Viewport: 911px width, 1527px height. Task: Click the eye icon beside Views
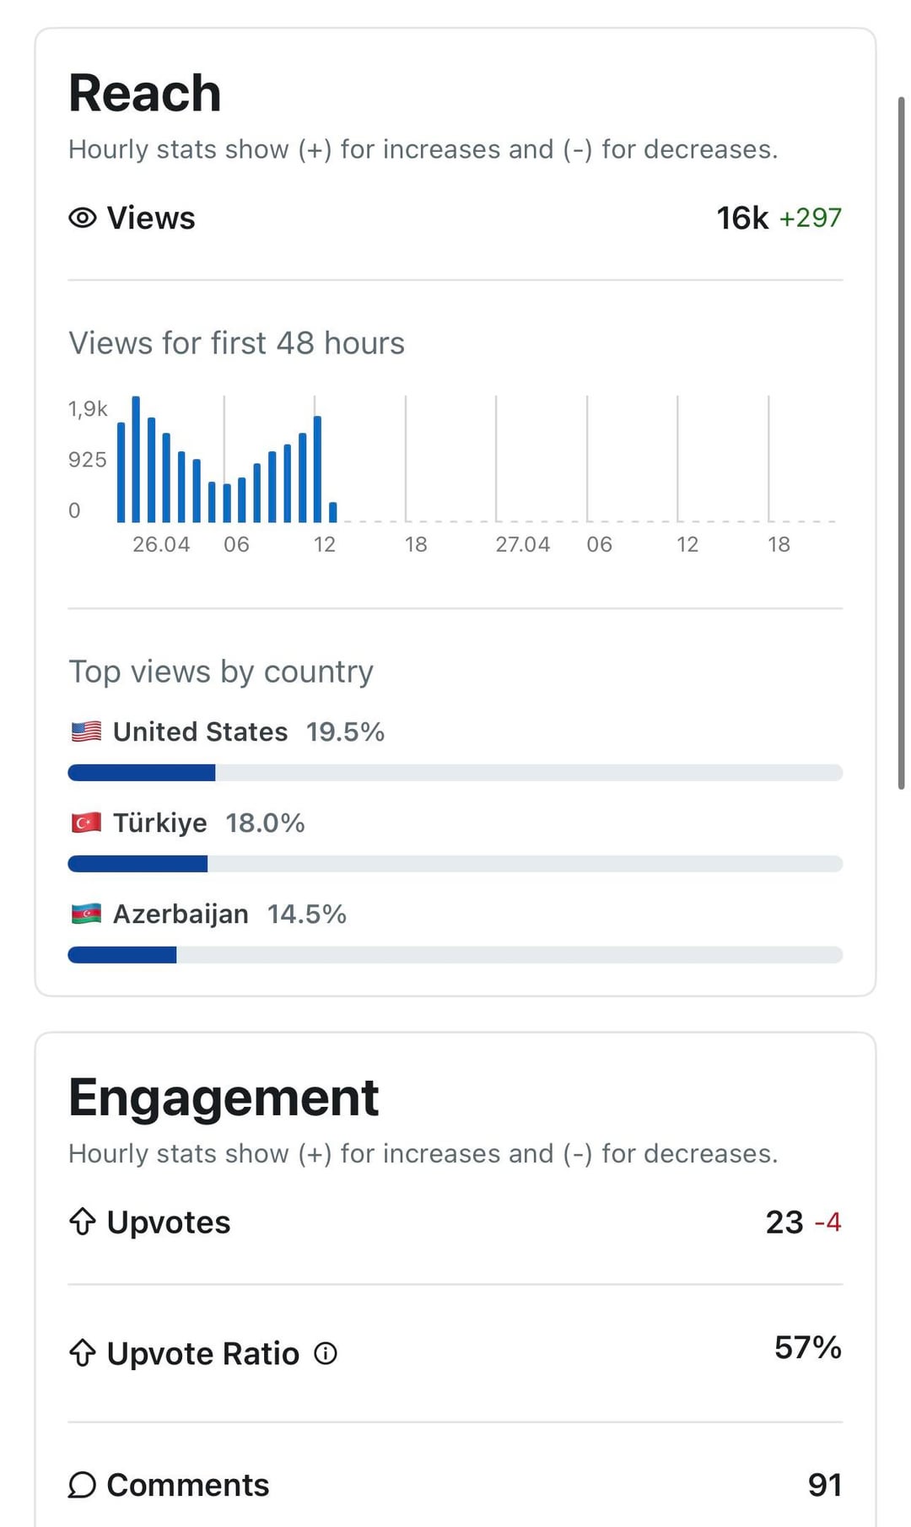(83, 218)
